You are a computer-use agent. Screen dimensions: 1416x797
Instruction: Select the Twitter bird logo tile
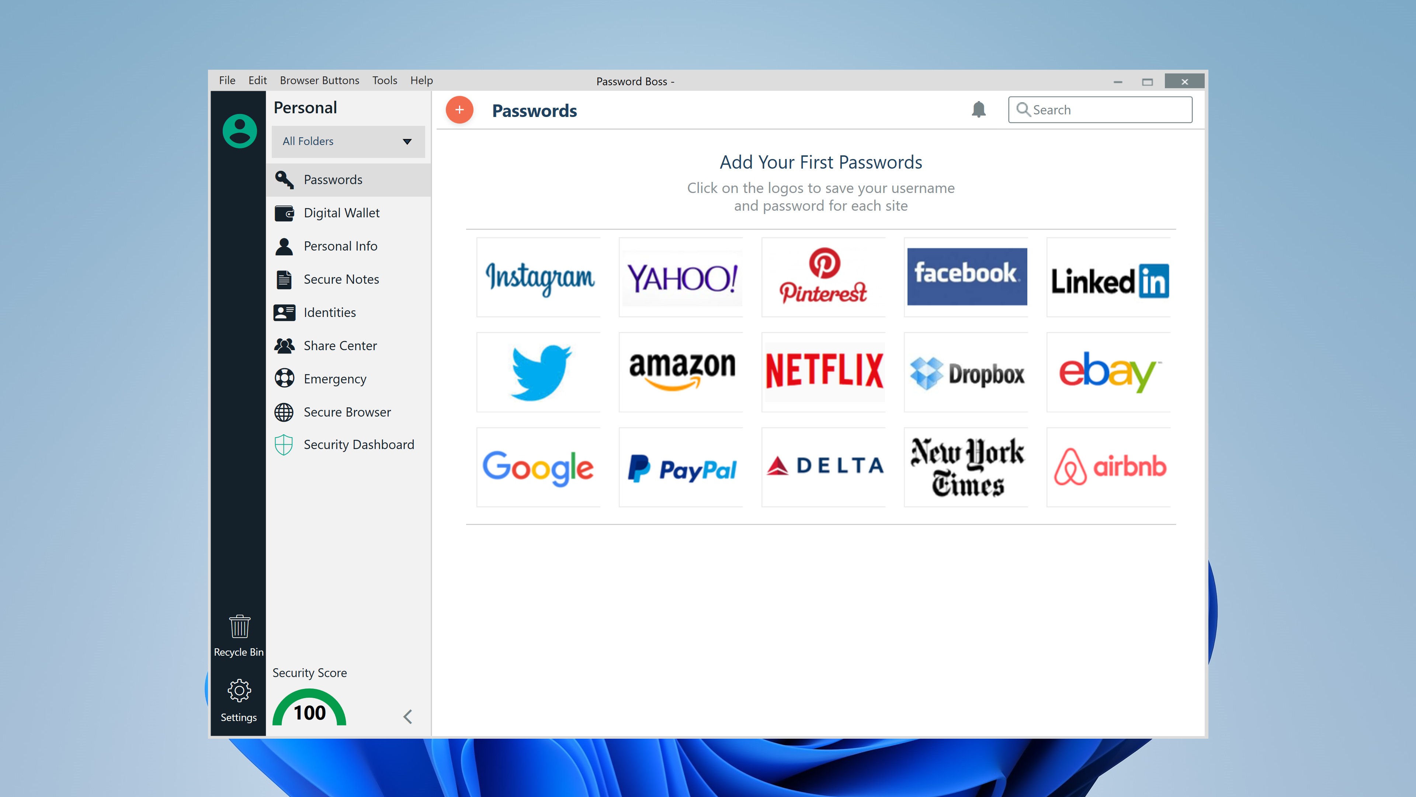pos(539,372)
